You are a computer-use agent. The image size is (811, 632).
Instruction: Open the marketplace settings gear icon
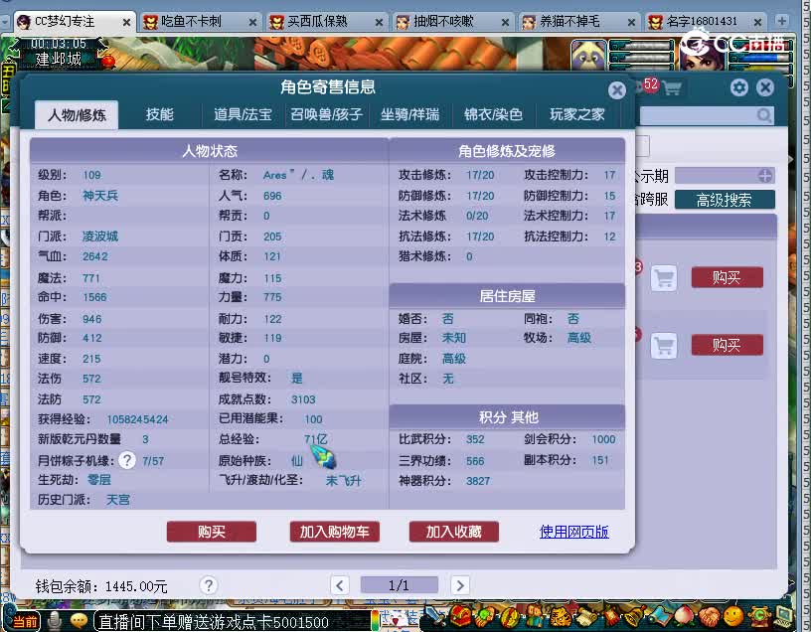tap(739, 87)
